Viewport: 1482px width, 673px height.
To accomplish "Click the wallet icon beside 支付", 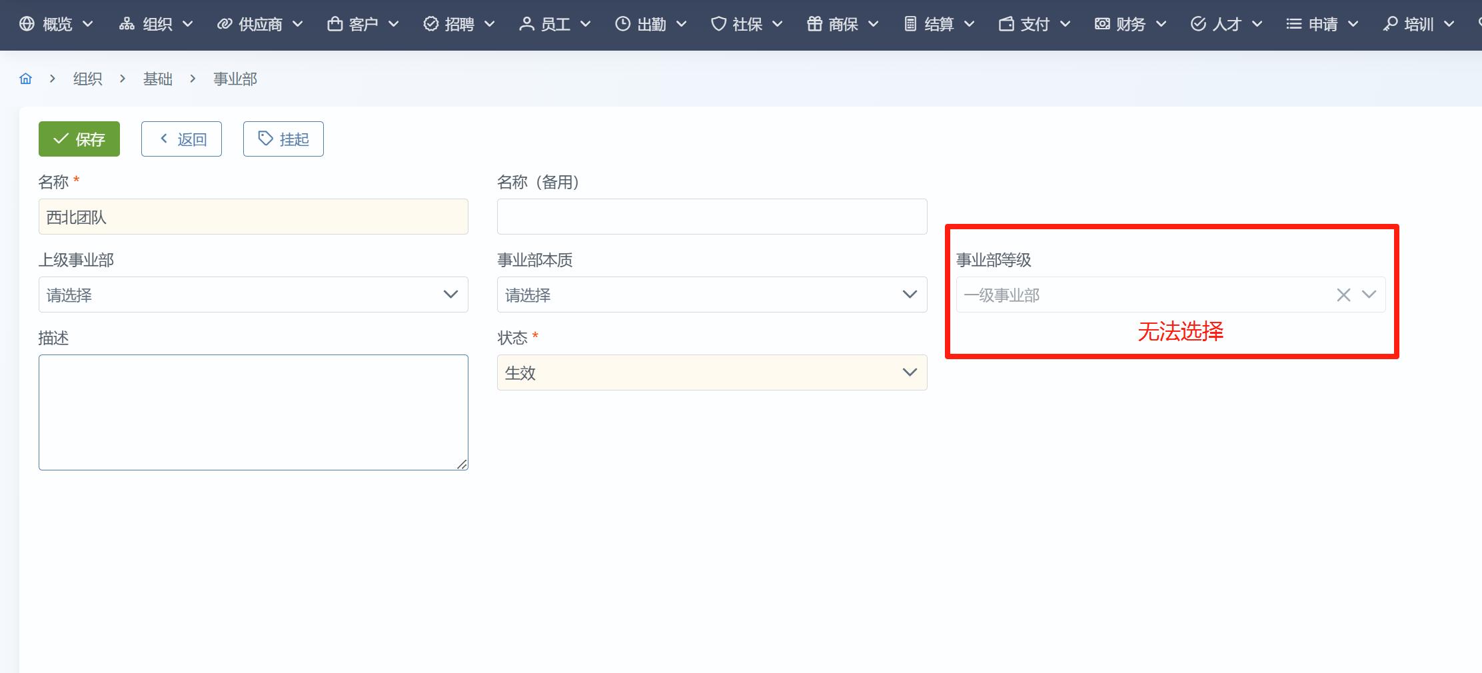I will [x=1006, y=24].
